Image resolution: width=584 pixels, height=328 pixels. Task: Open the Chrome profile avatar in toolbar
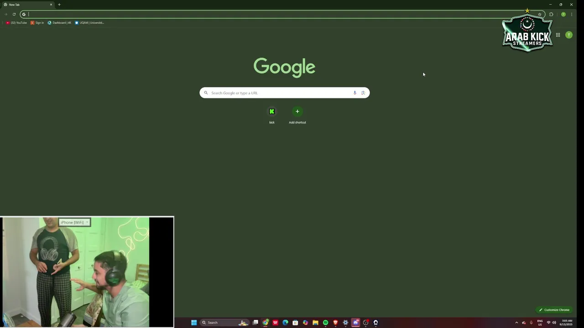tap(563, 14)
